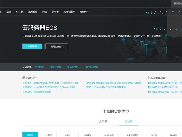Open 云市场 cloud marketplace
182x137 pixels.
tap(55, 12)
